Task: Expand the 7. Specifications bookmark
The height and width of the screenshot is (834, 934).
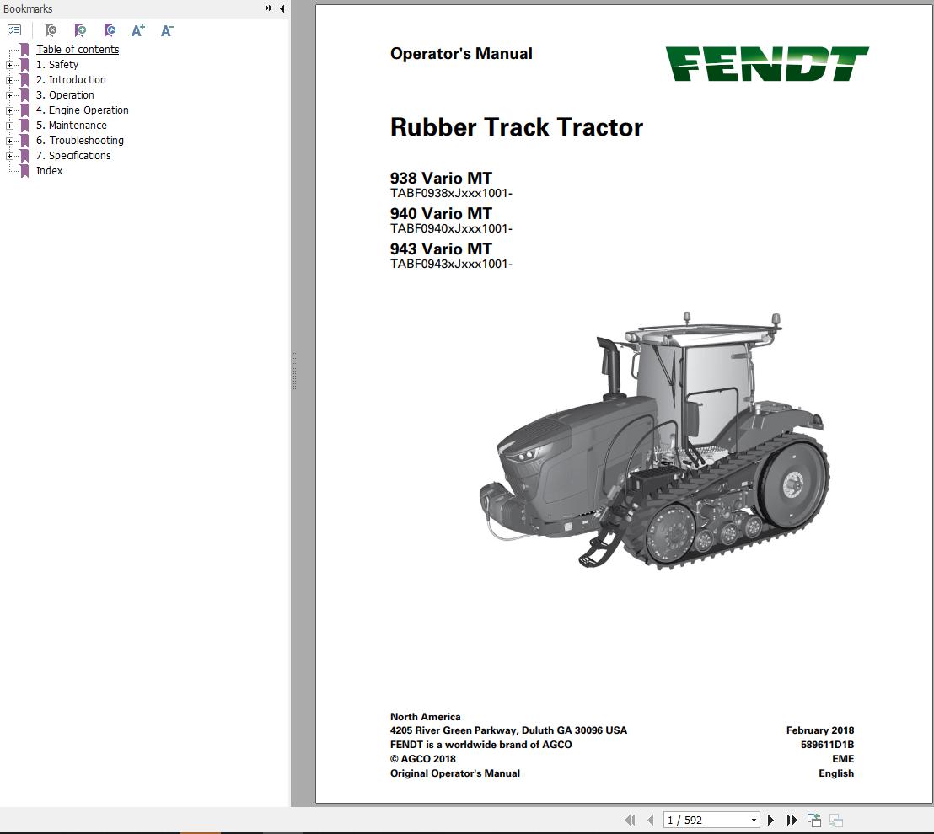Action: coord(9,156)
